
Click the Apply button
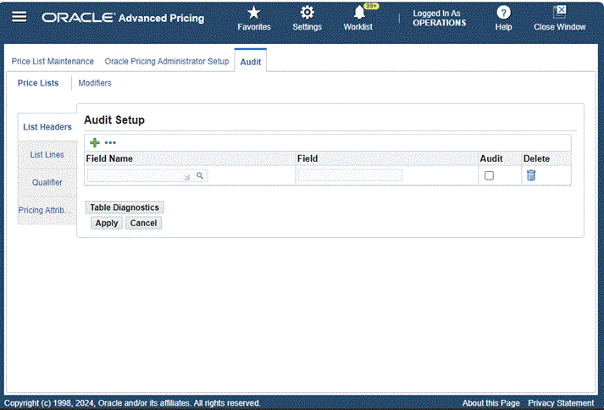pos(107,223)
